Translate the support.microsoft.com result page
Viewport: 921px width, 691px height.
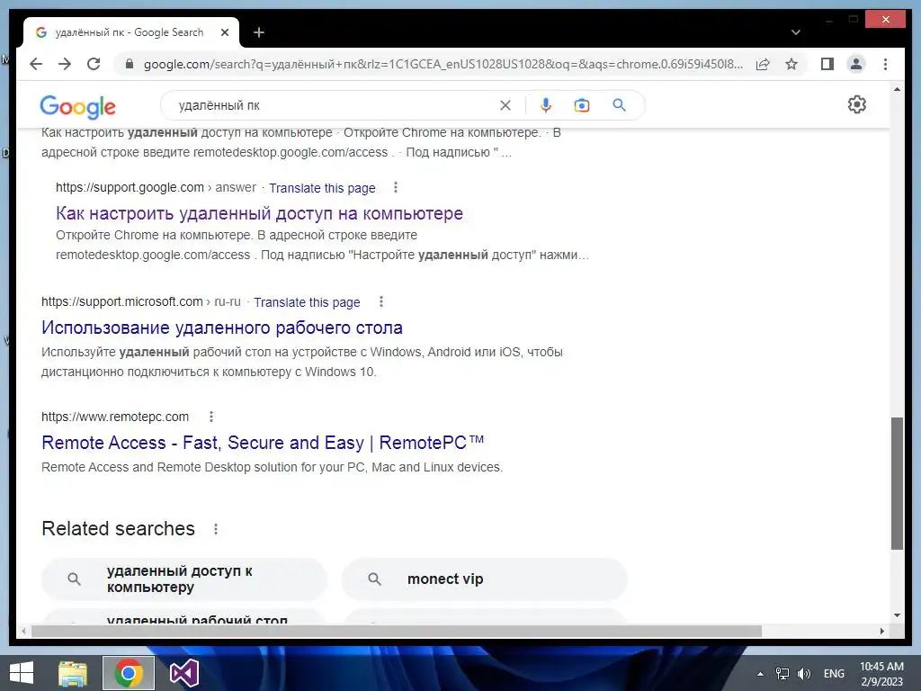pos(307,302)
